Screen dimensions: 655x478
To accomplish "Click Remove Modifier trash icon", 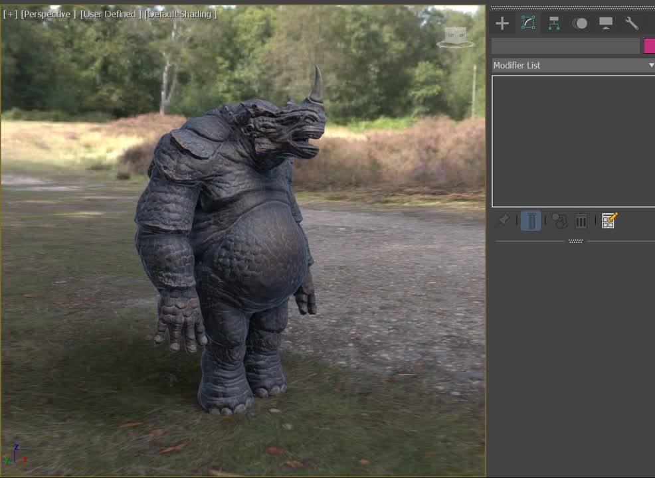I will (581, 220).
